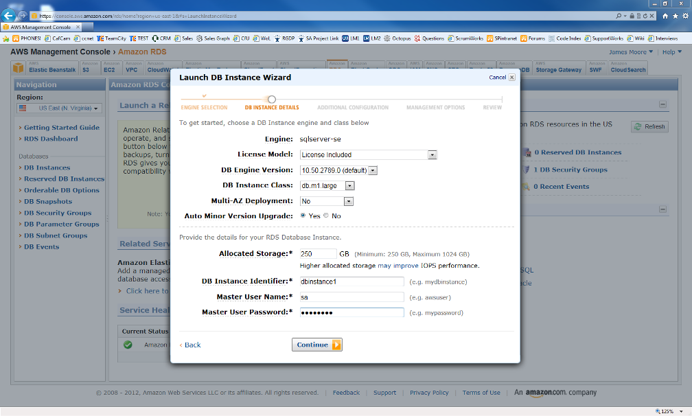Switch to Storage Gateway service tab

[x=559, y=67]
